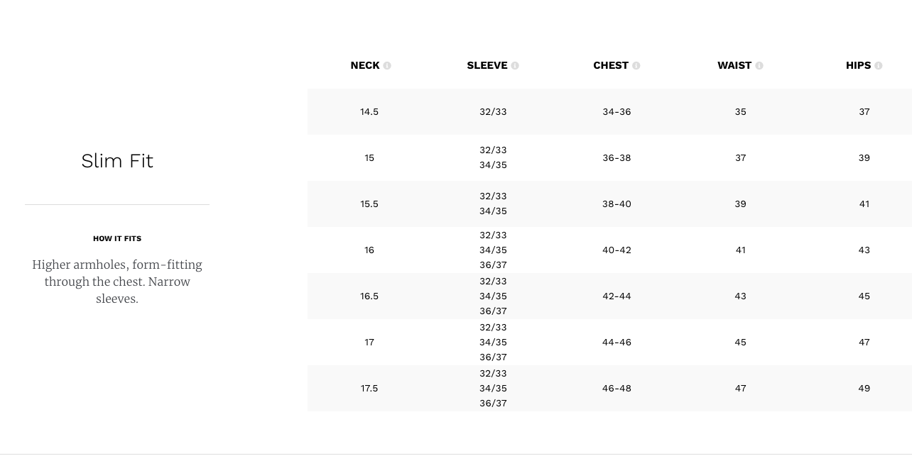912x456 pixels.
Task: Click the WAIST column header
Action: [734, 65]
